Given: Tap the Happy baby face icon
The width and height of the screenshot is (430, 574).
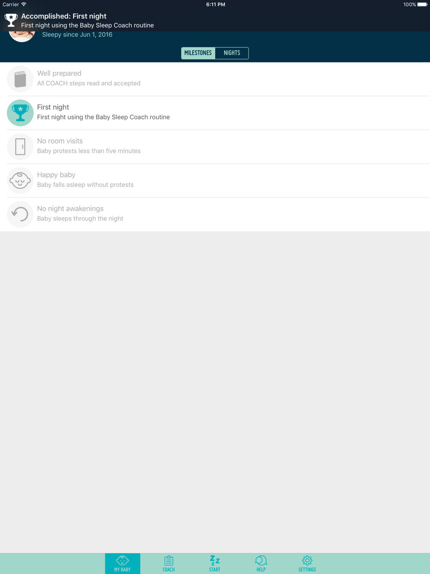Looking at the screenshot, I should click(x=20, y=180).
